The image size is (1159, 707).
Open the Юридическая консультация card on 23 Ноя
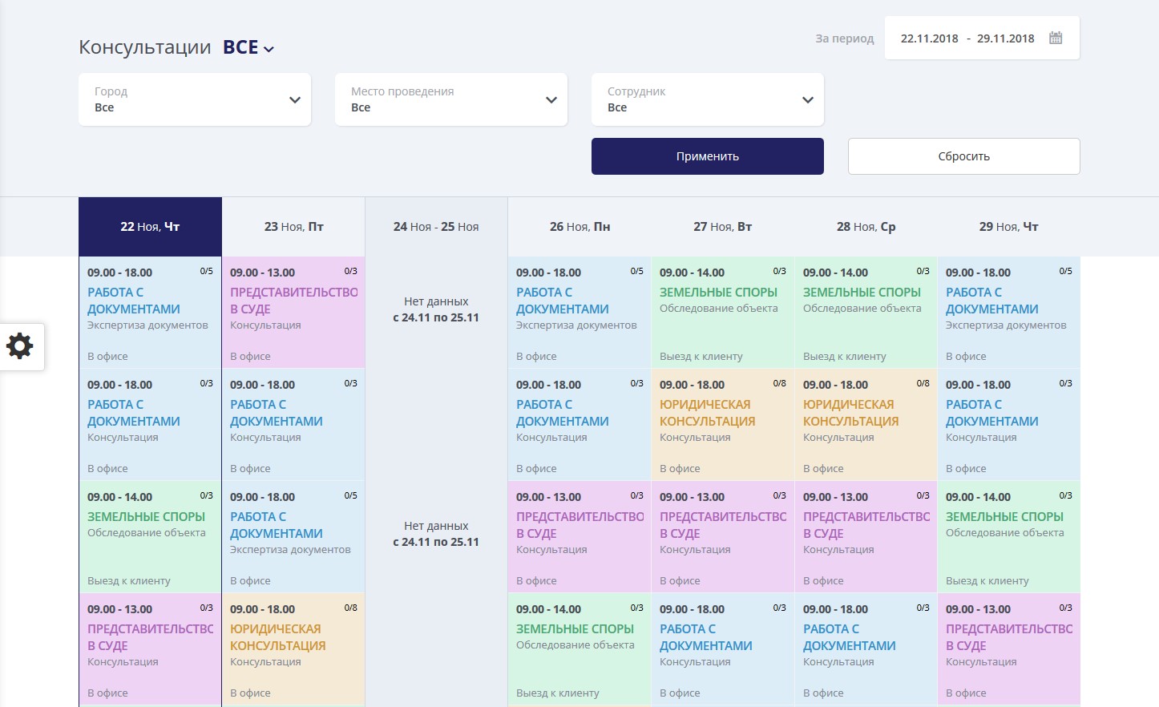[293, 649]
